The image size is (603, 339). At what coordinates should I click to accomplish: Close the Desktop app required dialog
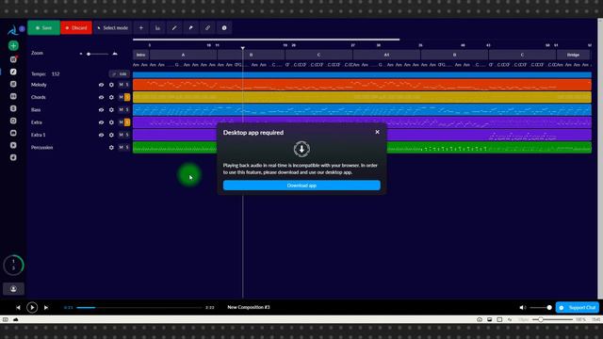(x=377, y=132)
